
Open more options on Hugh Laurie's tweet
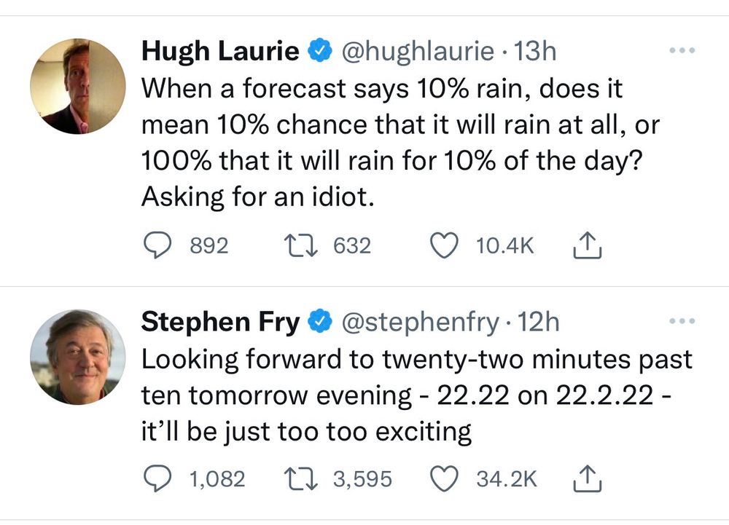(x=682, y=50)
